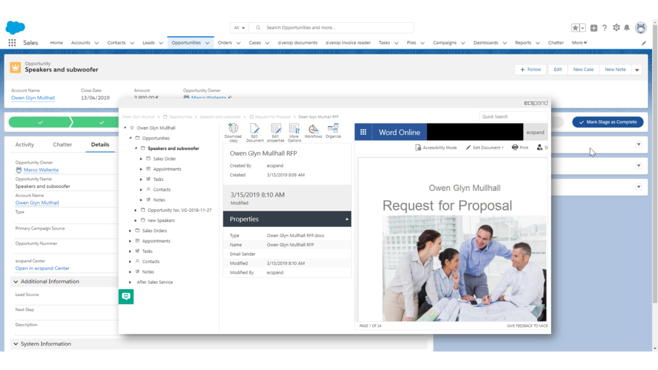This screenshot has height=370, width=658.
Task: Open the All search scope dropdown
Action: point(240,28)
